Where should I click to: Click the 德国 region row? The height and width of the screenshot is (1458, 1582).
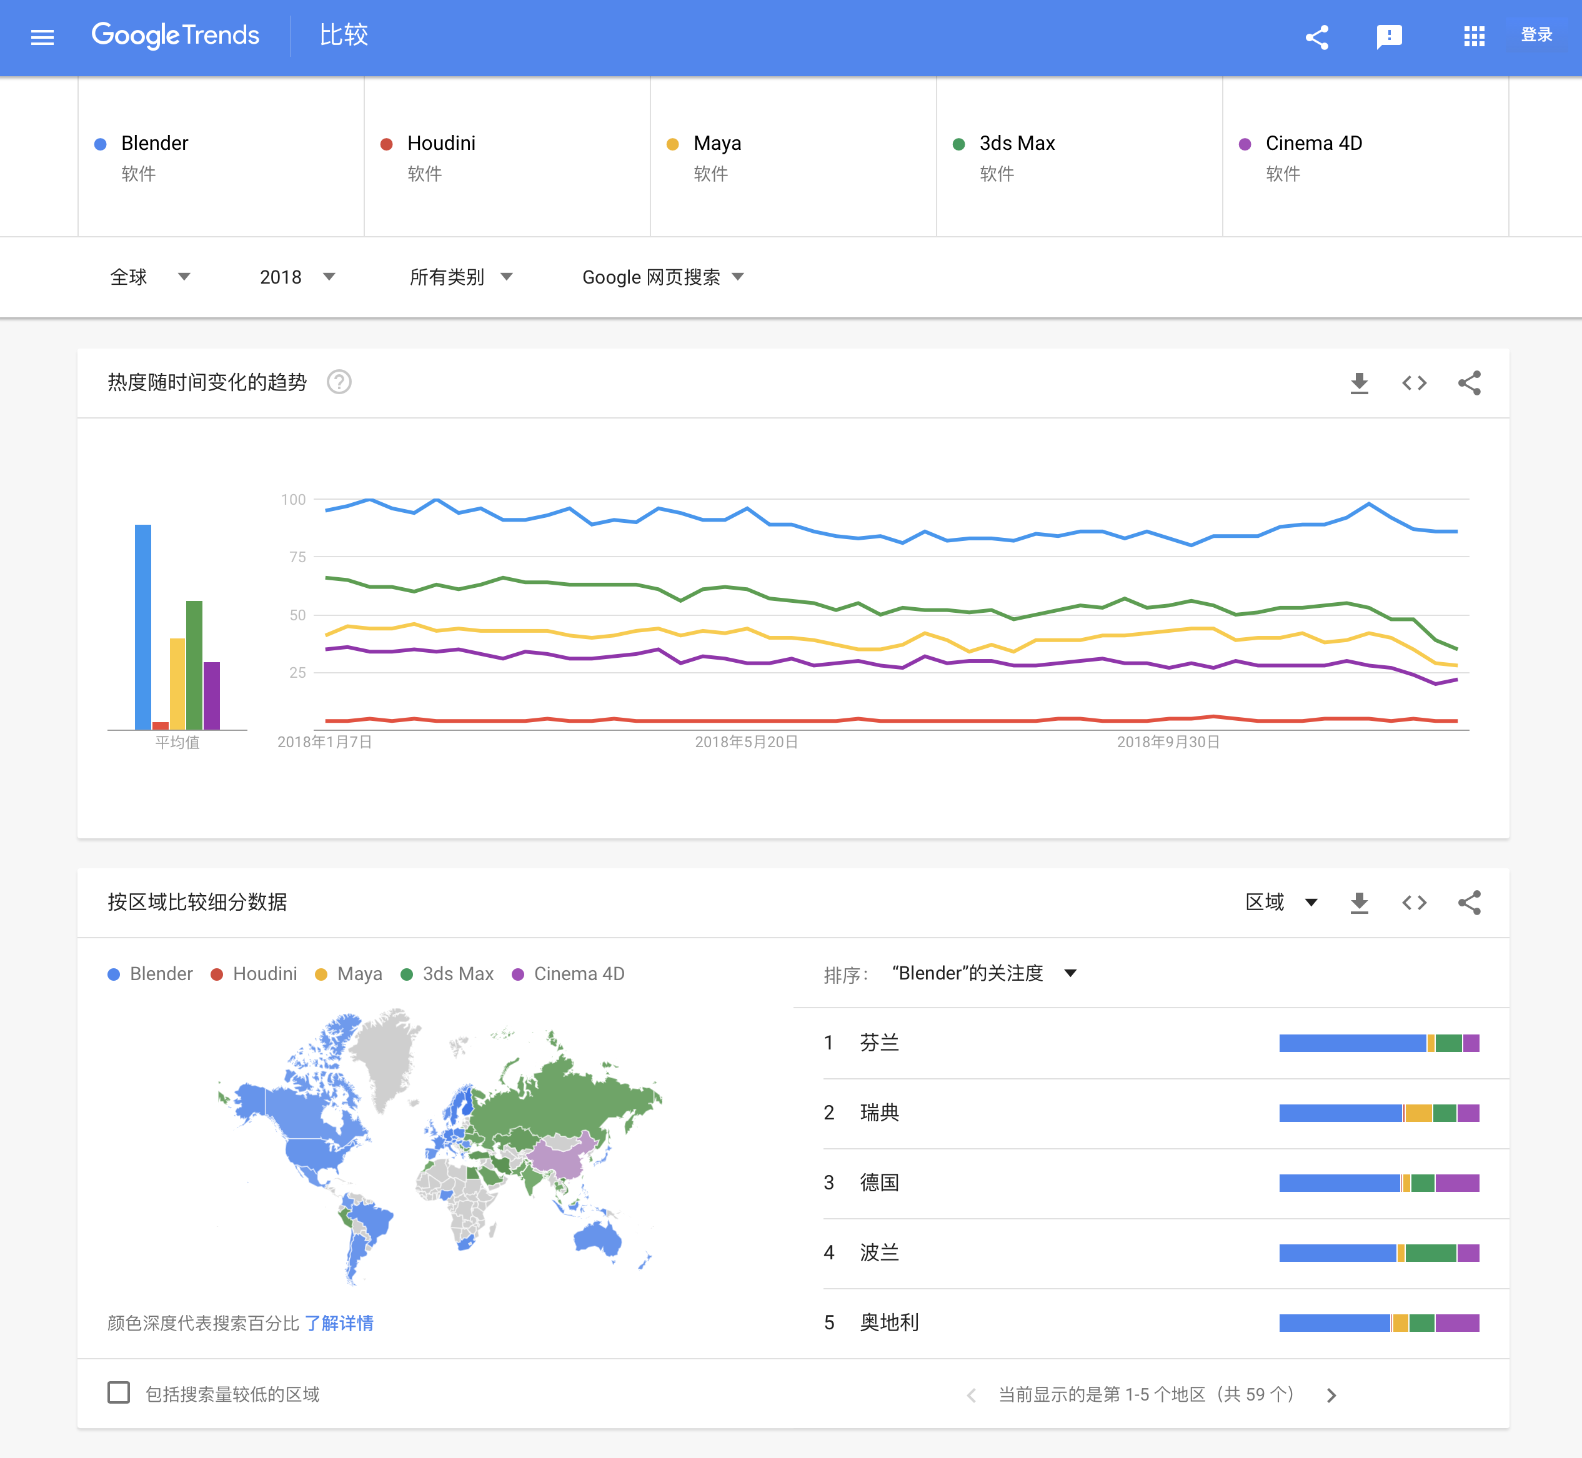(x=1165, y=1183)
